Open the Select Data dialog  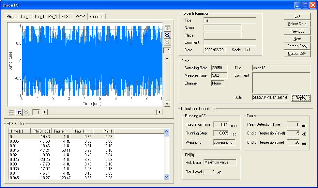(297, 24)
